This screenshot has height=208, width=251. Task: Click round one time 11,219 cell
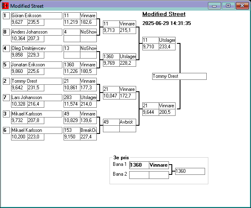point(72,22)
